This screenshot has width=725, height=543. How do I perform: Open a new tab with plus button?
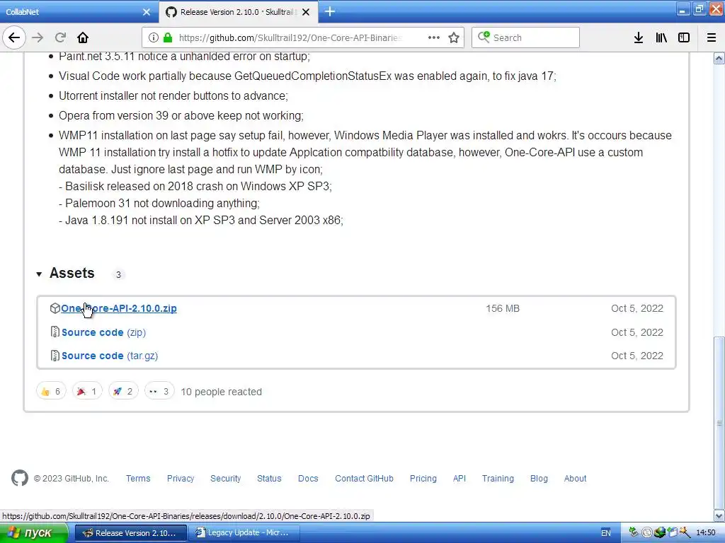click(330, 11)
